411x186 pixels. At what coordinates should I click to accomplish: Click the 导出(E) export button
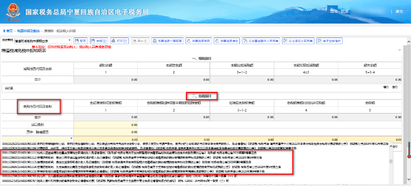140,41
